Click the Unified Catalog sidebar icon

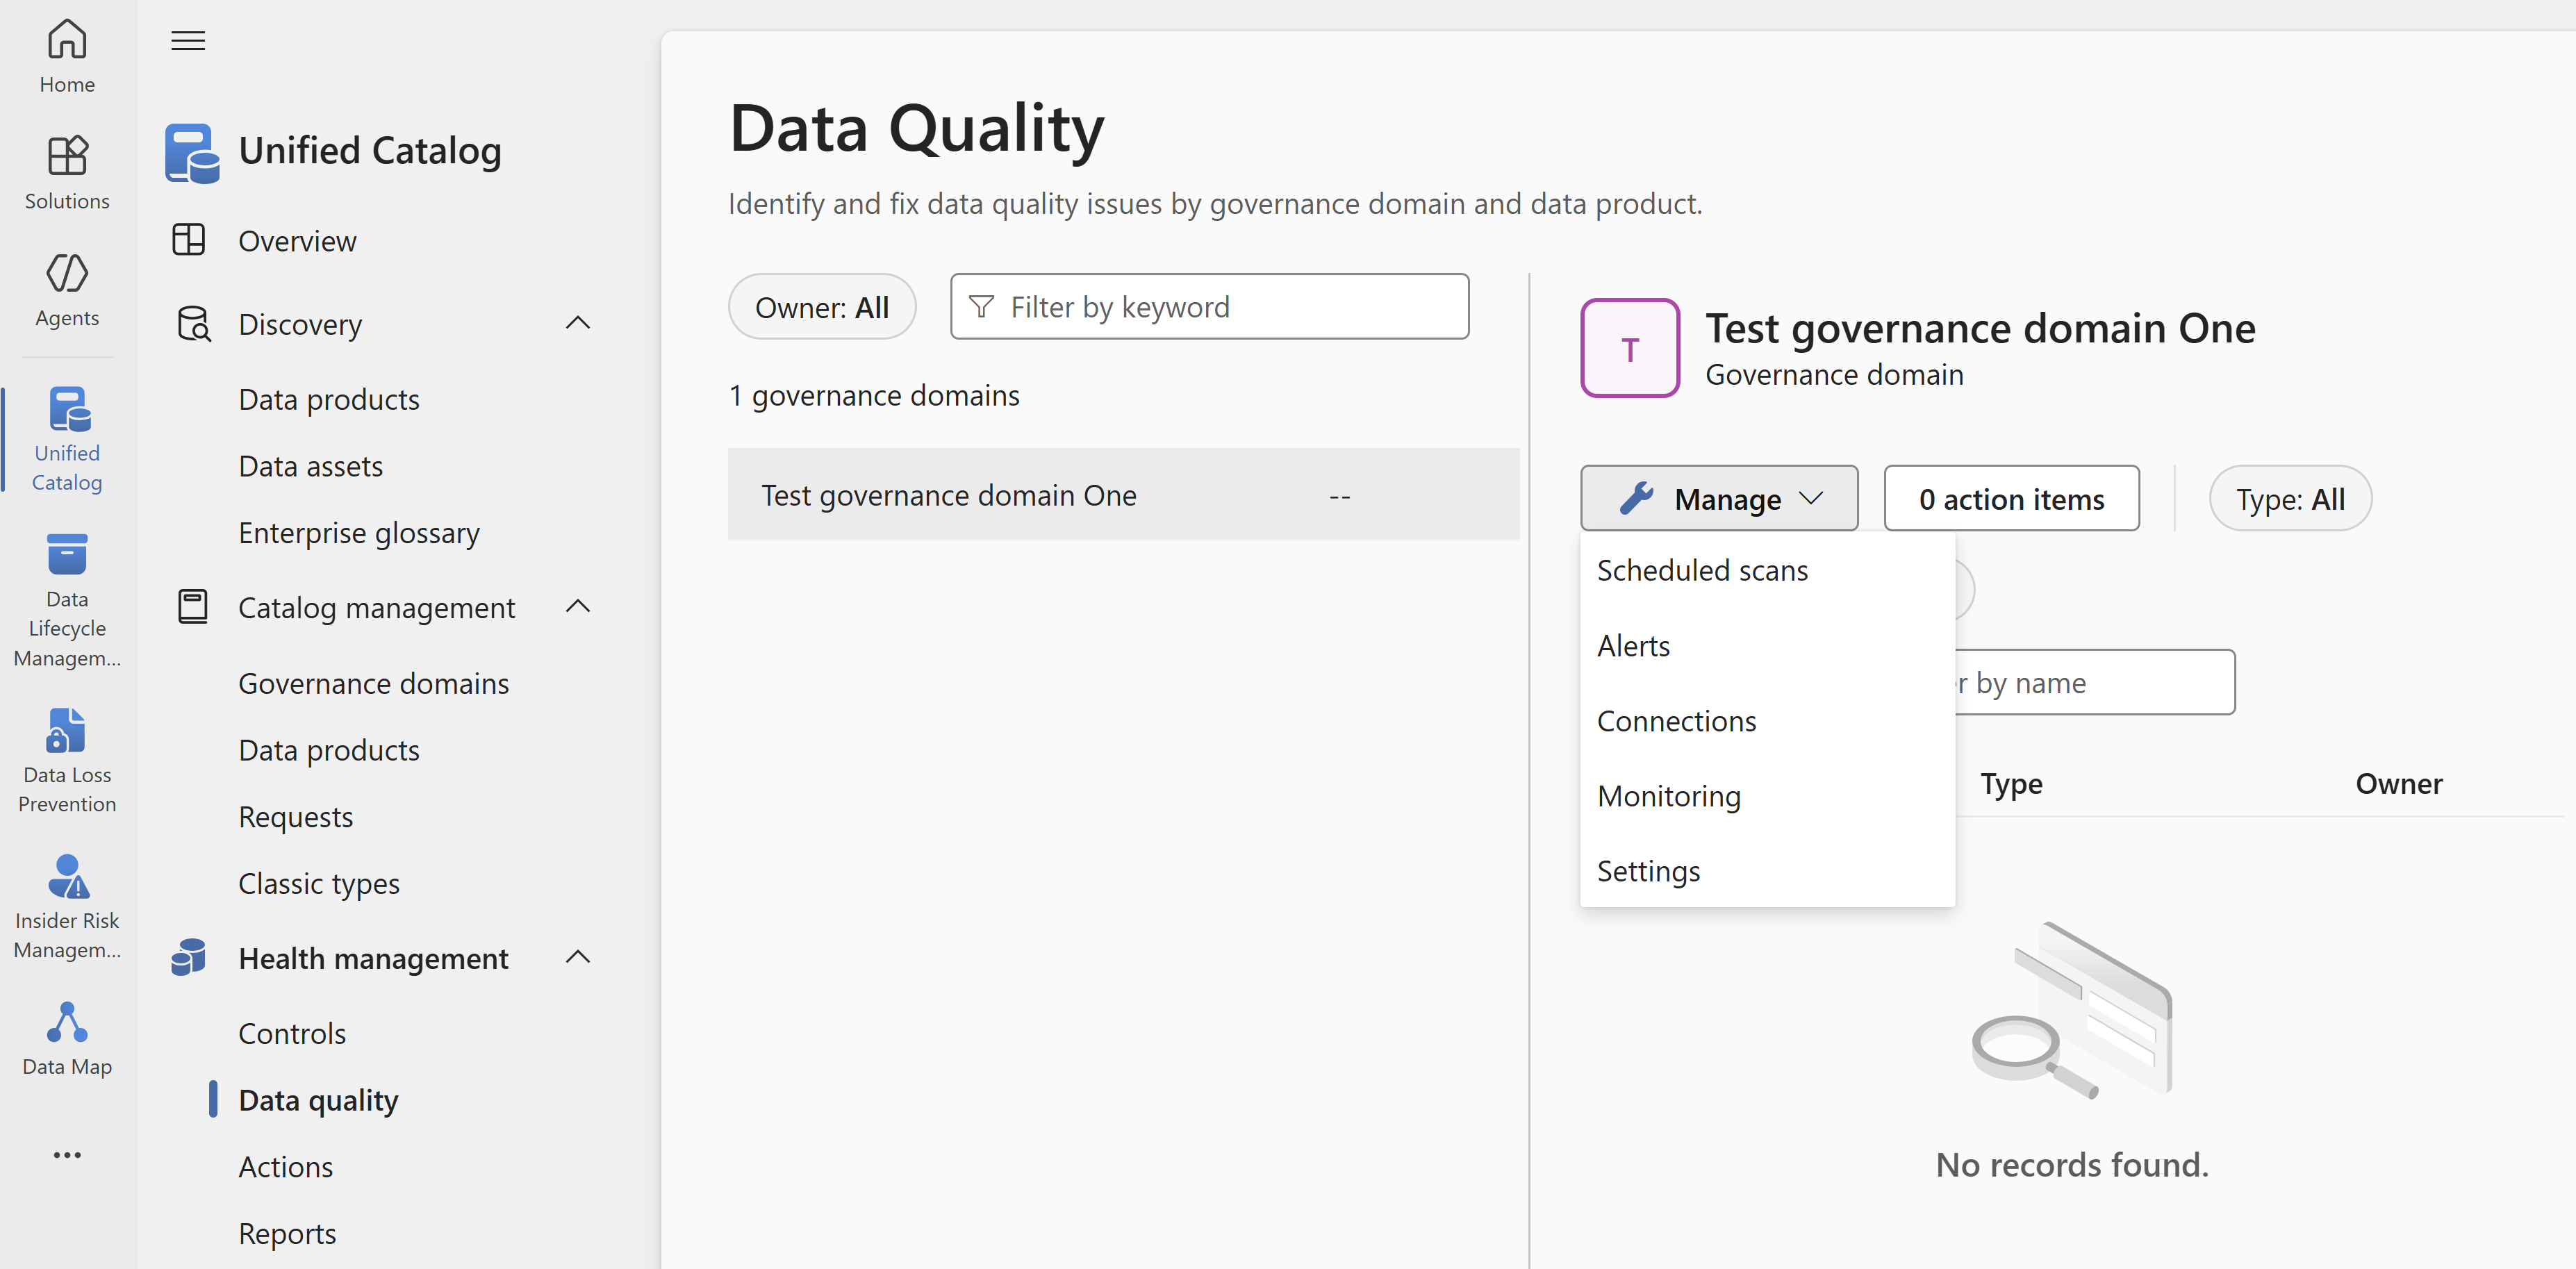pos(66,435)
